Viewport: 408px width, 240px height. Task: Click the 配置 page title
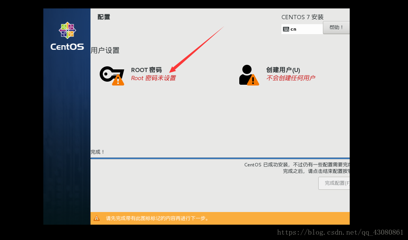click(x=104, y=17)
